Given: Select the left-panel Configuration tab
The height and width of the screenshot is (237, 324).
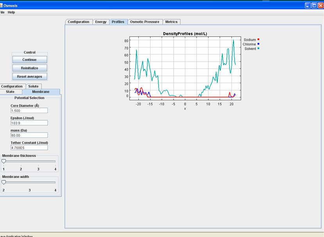Looking at the screenshot, I should pos(12,86).
